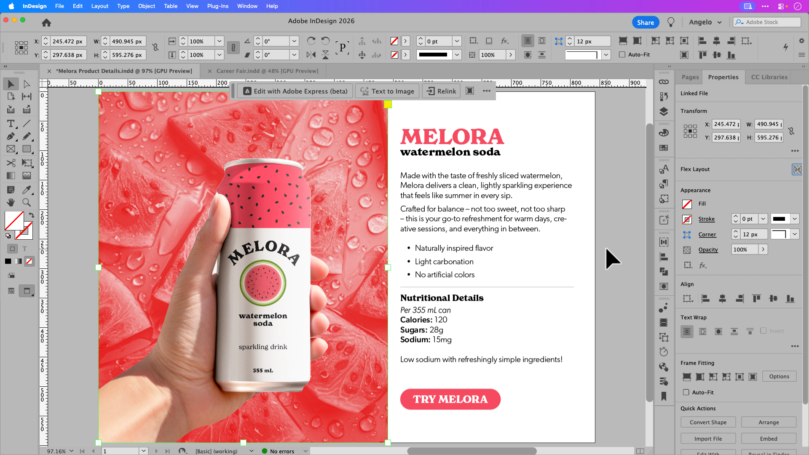
Task: Open the Object menu
Action: [147, 6]
